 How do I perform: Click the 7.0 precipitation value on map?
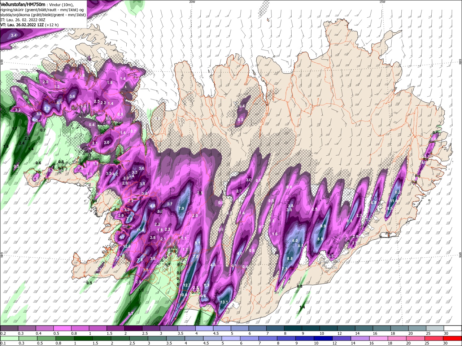pyautogui.click(x=196, y=257)
